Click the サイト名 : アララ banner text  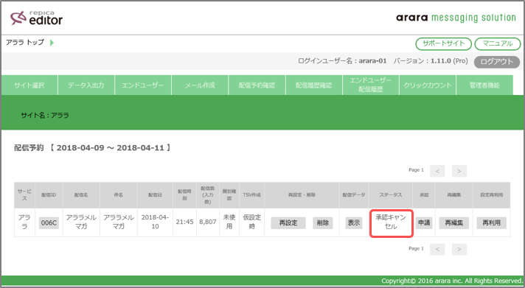[x=45, y=116]
